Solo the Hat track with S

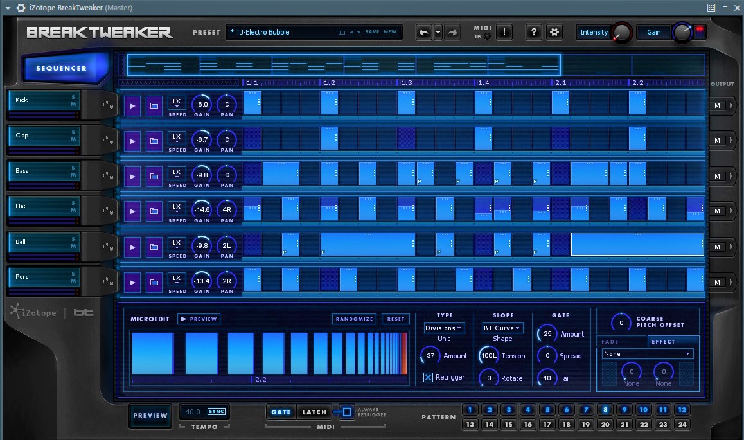pyautogui.click(x=73, y=203)
